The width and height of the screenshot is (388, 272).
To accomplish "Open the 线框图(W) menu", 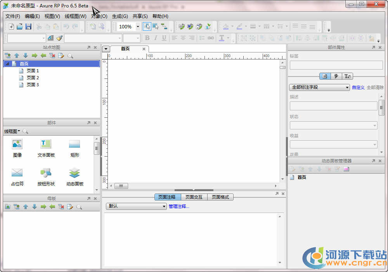I will pos(75,16).
